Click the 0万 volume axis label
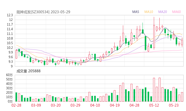The width and height of the screenshot is (186, 111). 10,101
